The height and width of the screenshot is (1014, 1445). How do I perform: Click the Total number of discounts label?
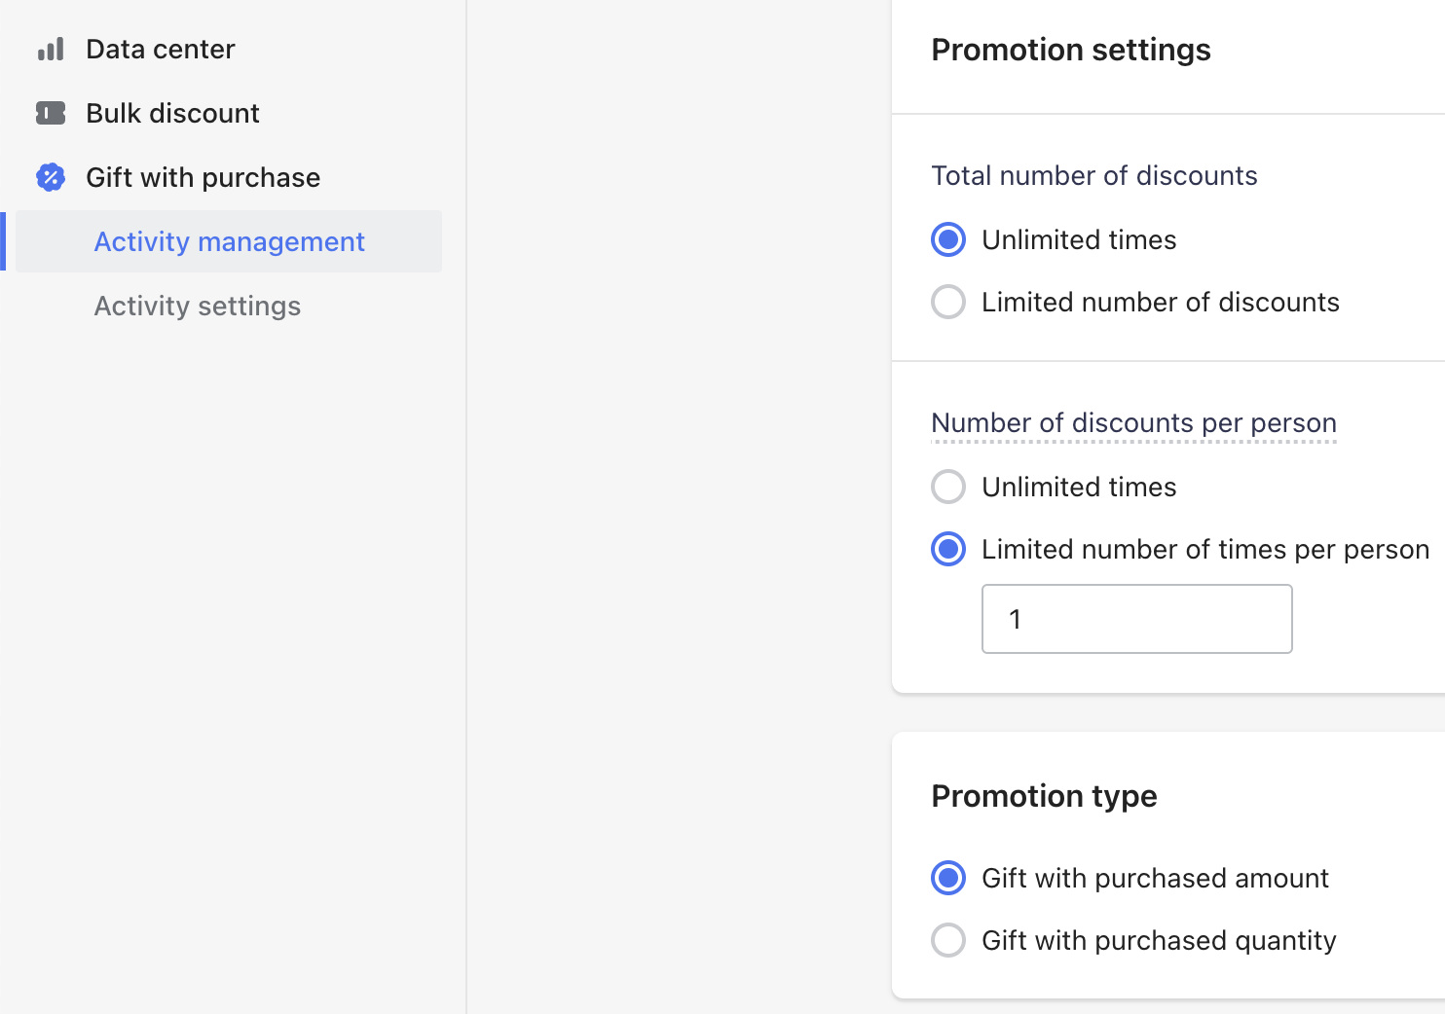(x=1093, y=175)
